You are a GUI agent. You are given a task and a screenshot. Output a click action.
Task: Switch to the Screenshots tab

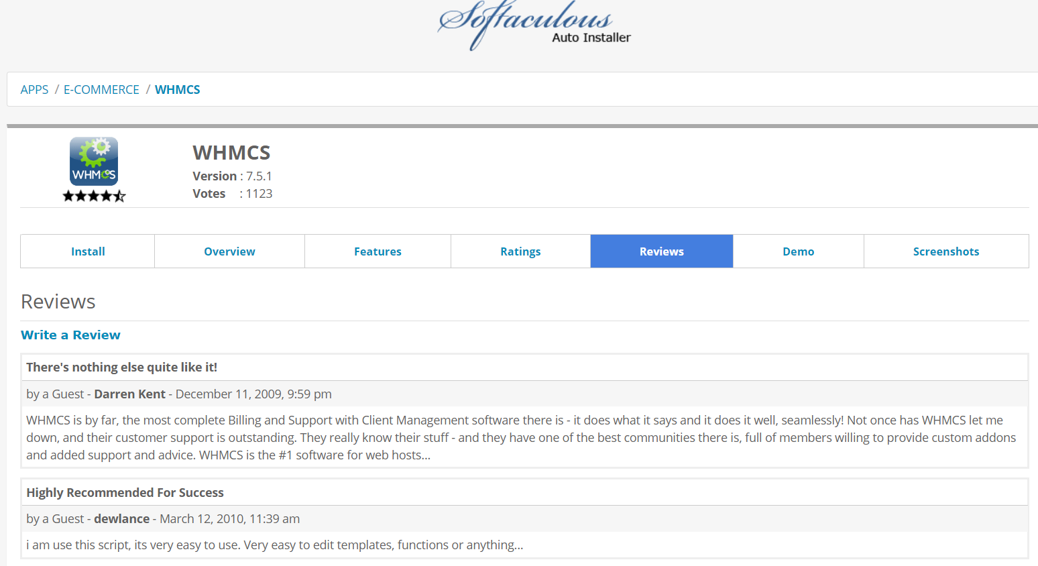tap(946, 251)
